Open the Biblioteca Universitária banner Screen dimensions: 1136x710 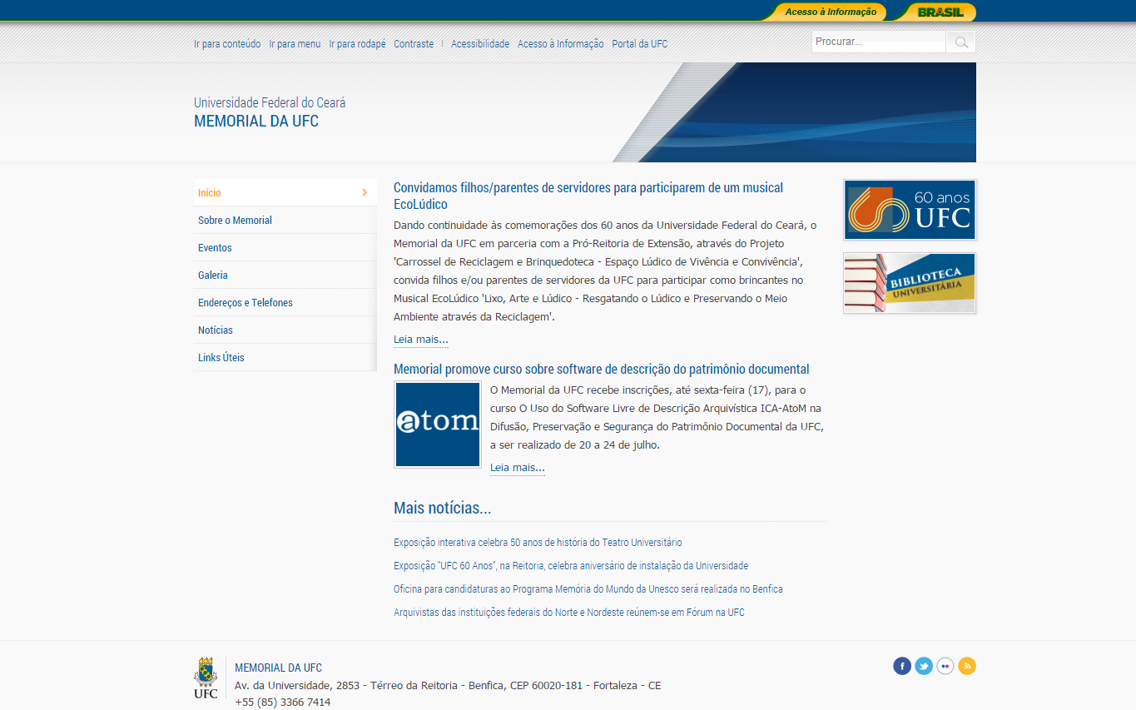[910, 283]
